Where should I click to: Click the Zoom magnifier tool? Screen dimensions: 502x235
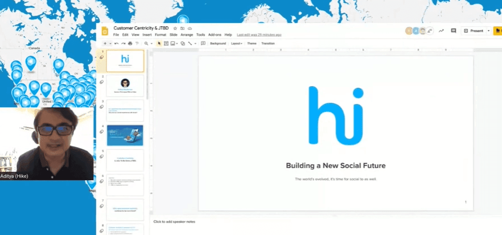coord(146,44)
